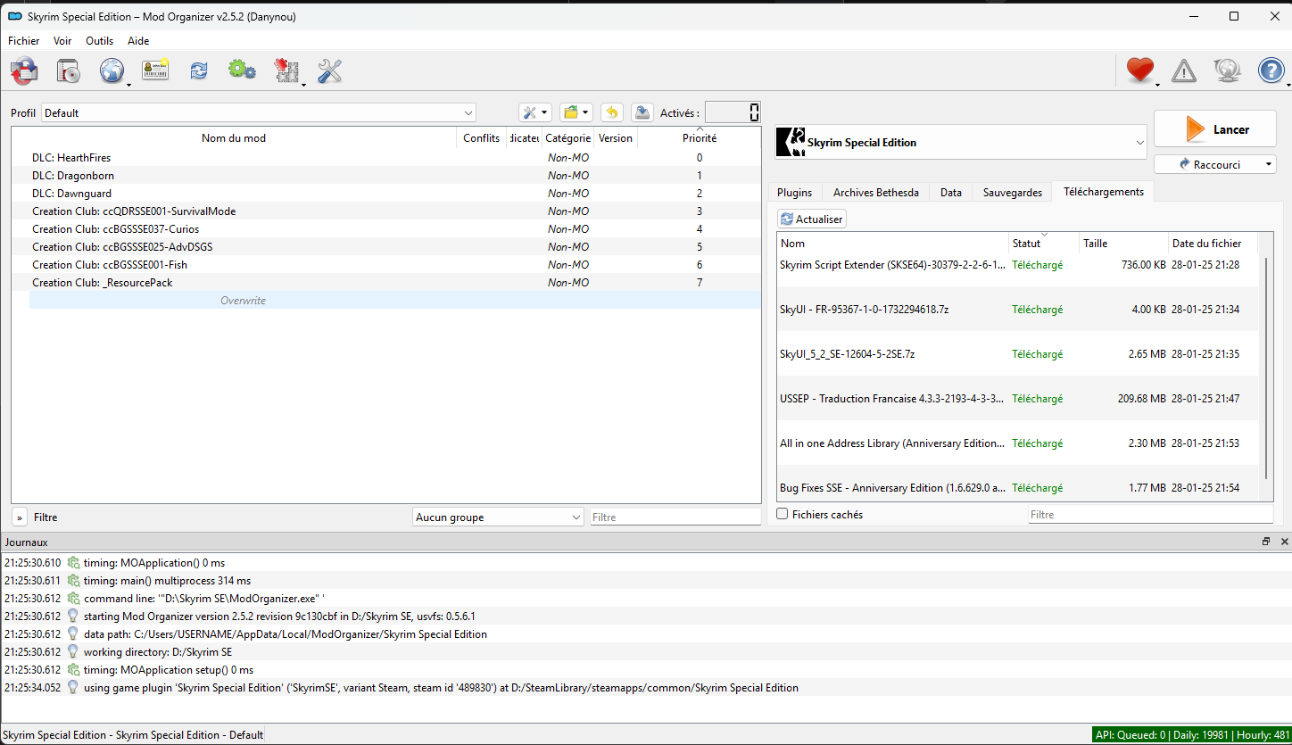Click the Lancer button

pos(1215,129)
